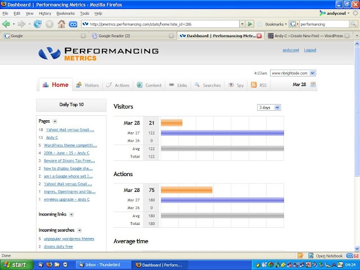
Task: Click the gray Avg Visitors bar
Action: click(222, 148)
